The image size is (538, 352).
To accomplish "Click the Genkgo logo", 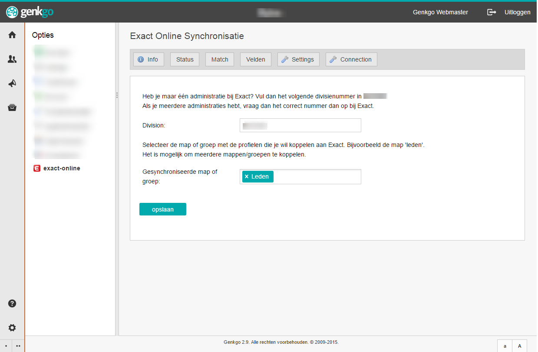I will click(x=30, y=12).
